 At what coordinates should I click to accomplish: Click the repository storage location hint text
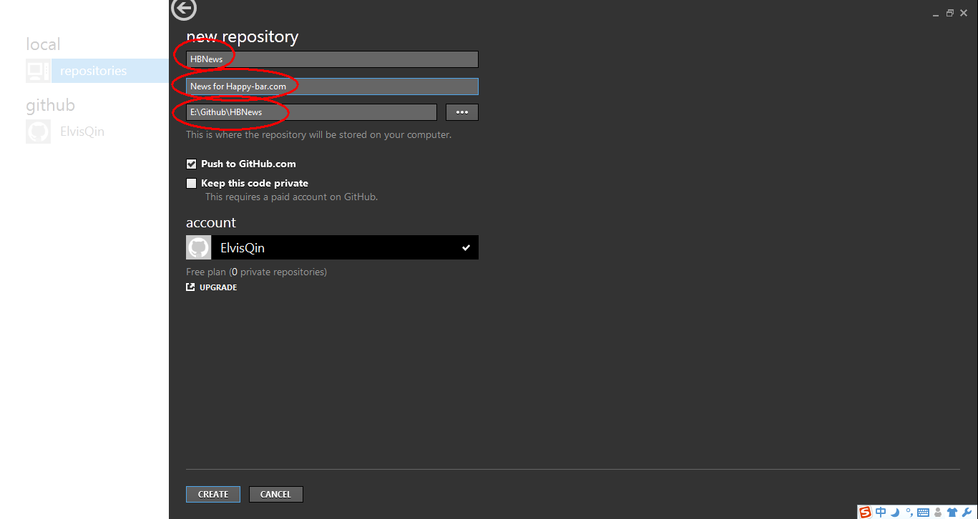[319, 134]
